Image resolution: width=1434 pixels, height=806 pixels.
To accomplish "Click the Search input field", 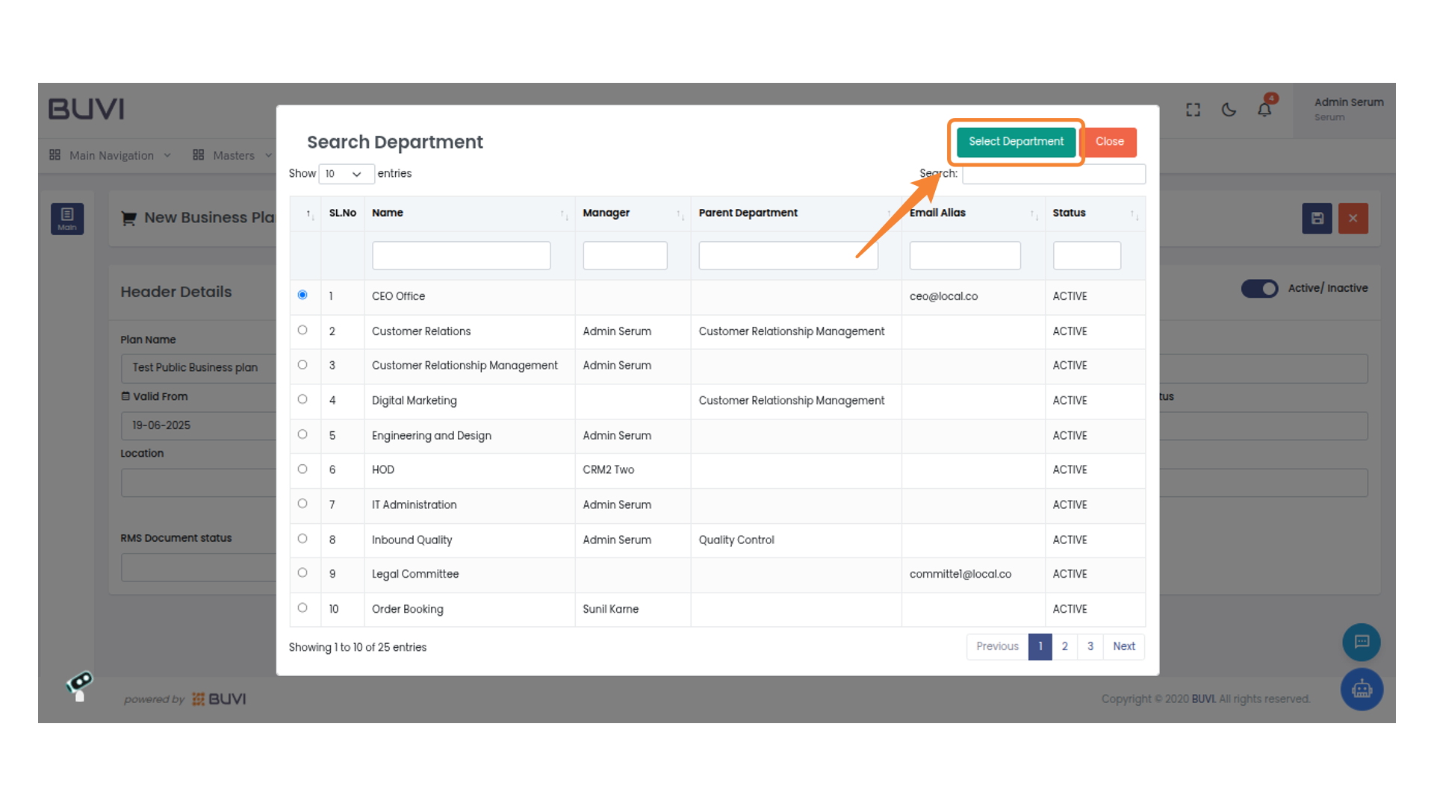I will pos(1053,174).
